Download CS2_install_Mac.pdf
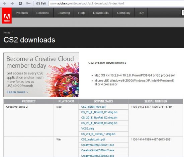Screen dimensions: 184x157 pos(93,107)
